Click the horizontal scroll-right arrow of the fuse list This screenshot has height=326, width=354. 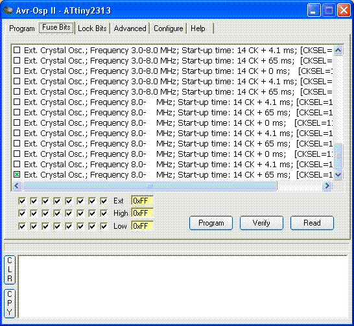[x=327, y=186]
